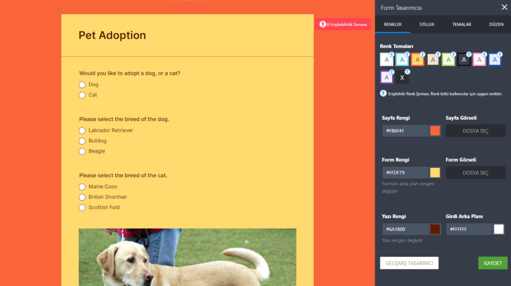Pick the Scottish Fold radio button
Screen dimensions: 511x286
pos(82,208)
